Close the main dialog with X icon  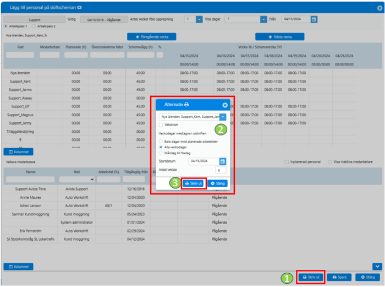[380, 8]
